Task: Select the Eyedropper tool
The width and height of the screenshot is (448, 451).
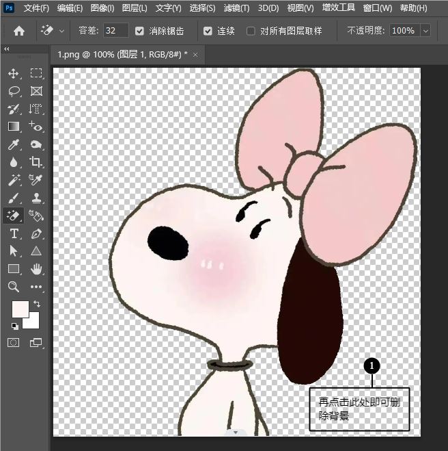Action: 14,144
